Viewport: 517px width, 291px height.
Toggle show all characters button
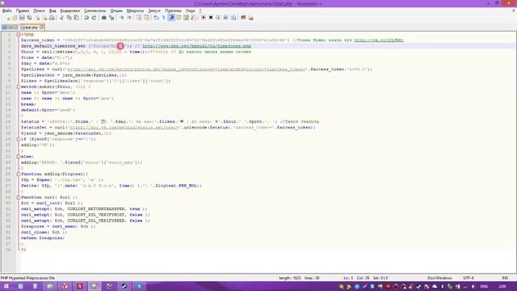pyautogui.click(x=163, y=18)
